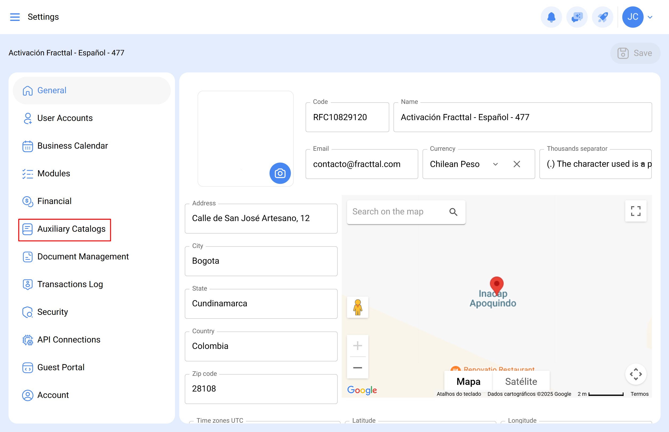Expand the Currency dropdown arrow
The image size is (669, 432).
click(495, 164)
